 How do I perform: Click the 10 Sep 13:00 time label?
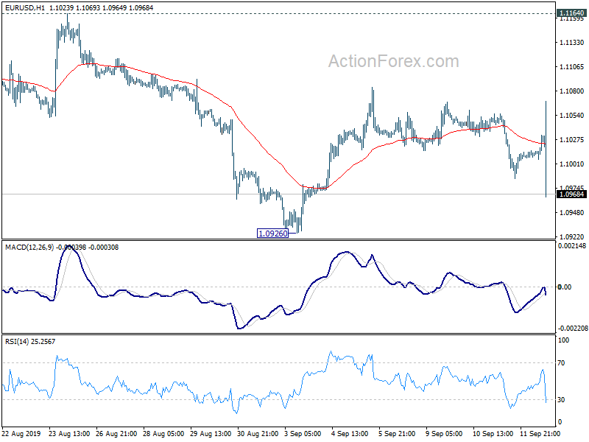pos(493,434)
